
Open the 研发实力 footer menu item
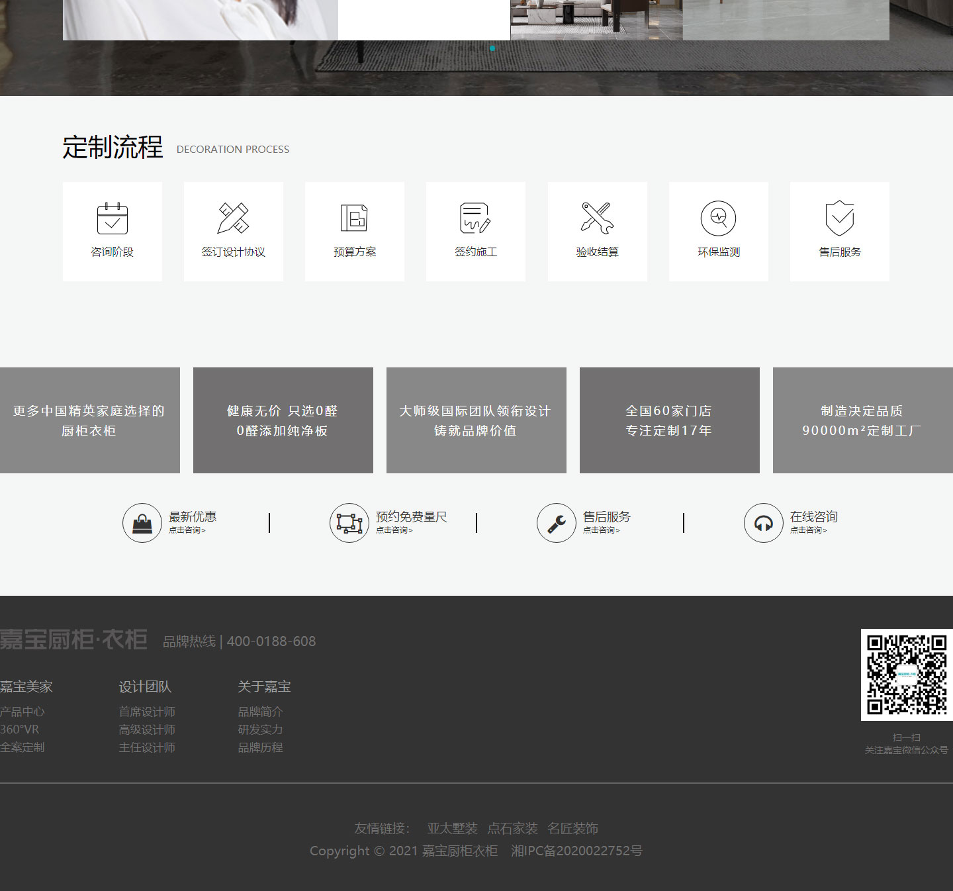click(260, 729)
